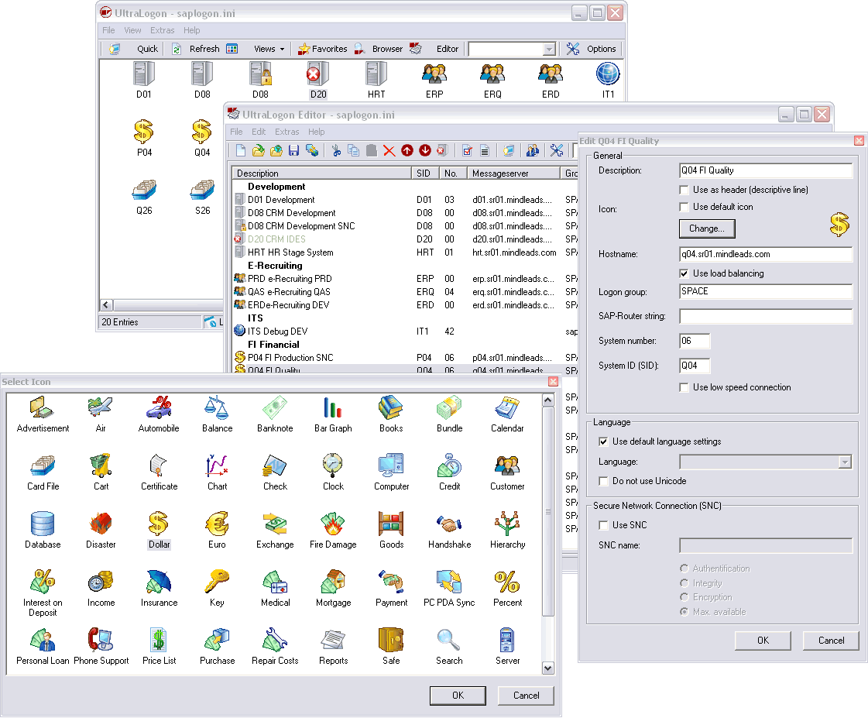Expand the toolbar combo box in UltraLogon

pyautogui.click(x=548, y=50)
